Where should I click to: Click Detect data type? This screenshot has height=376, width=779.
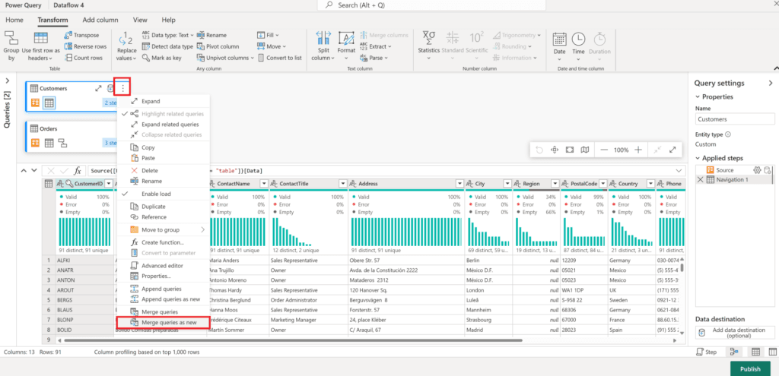pos(167,46)
